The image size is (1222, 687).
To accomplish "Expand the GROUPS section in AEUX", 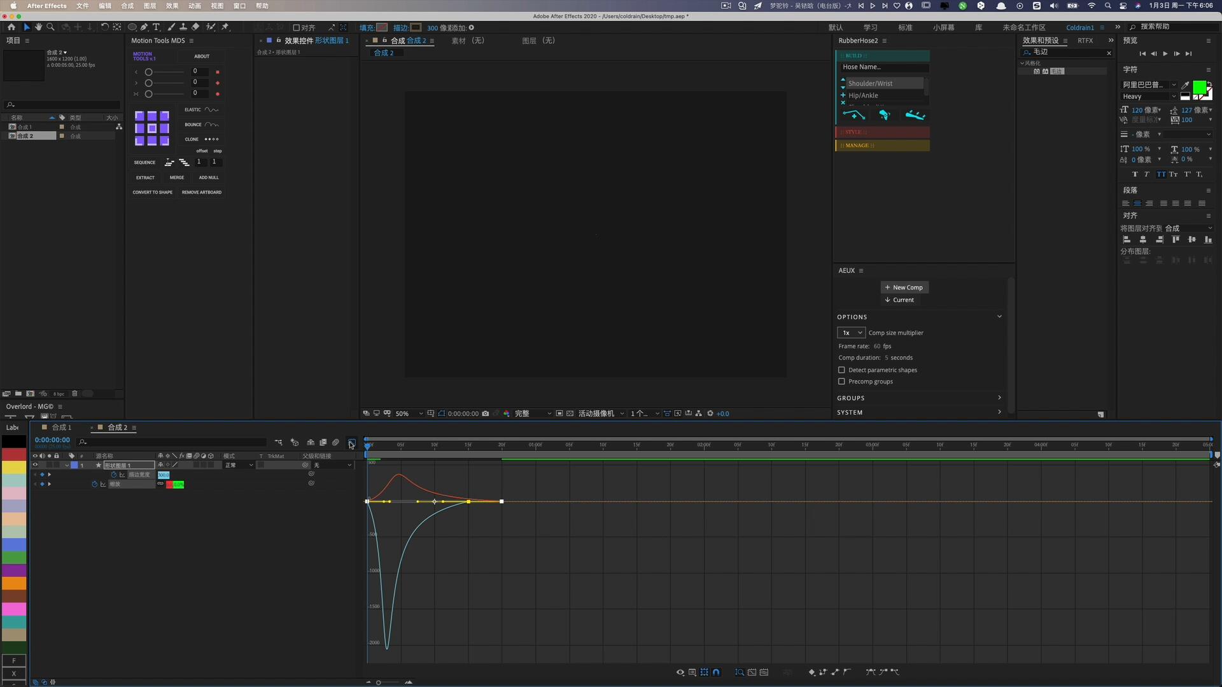I will pyautogui.click(x=919, y=398).
